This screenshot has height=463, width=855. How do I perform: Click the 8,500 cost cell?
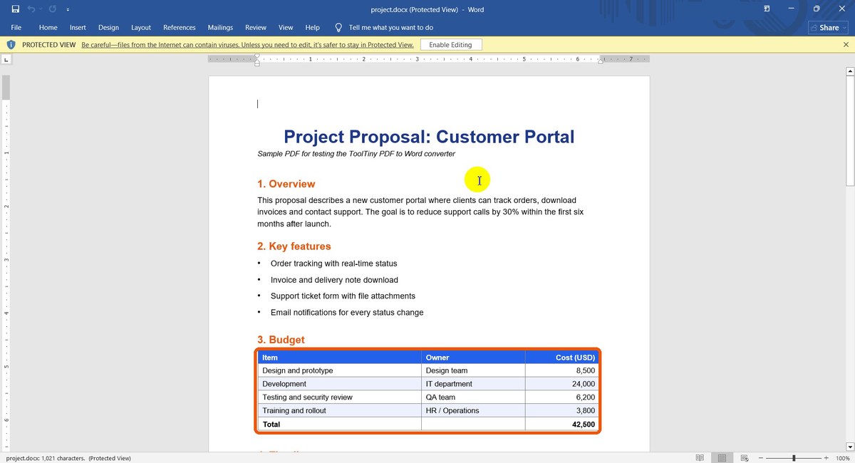[562, 370]
